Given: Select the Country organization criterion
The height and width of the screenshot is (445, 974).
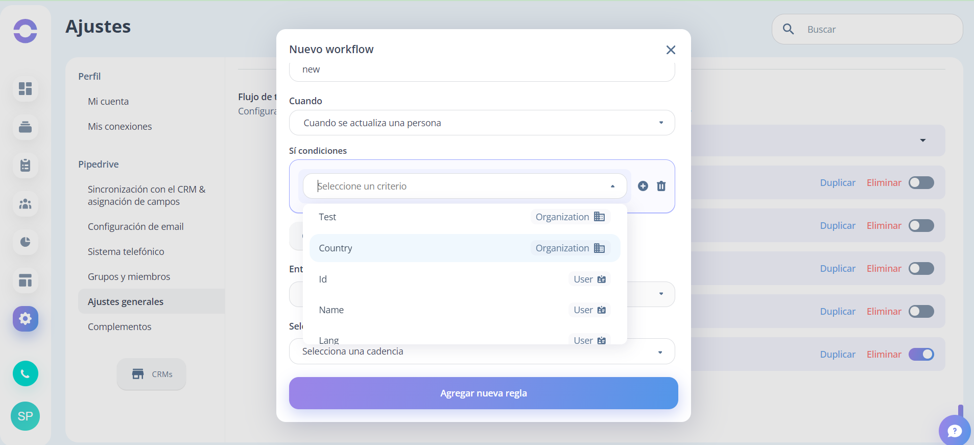Looking at the screenshot, I should point(464,248).
